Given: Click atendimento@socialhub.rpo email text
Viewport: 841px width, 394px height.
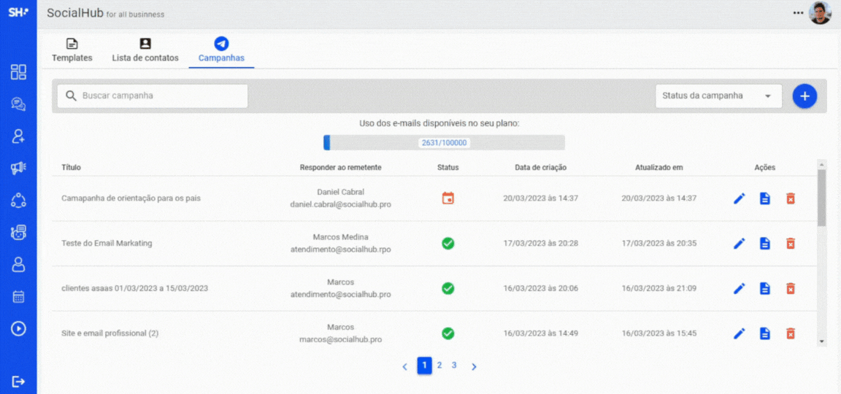Looking at the screenshot, I should pyautogui.click(x=341, y=250).
